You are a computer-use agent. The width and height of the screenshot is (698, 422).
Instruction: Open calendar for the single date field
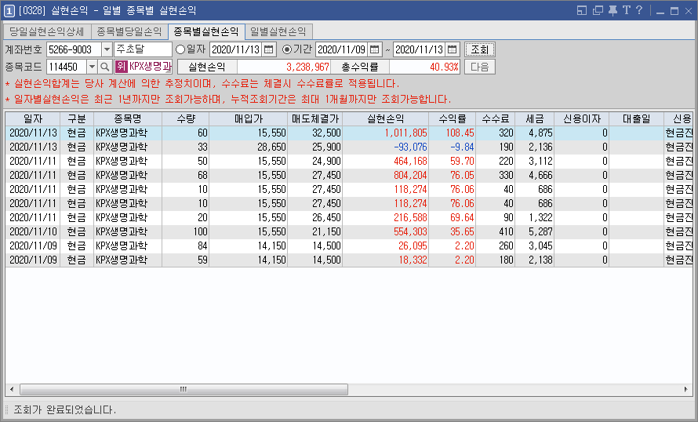[x=268, y=49]
